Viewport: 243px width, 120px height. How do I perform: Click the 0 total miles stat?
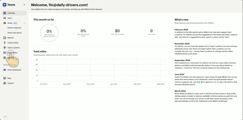(x=151, y=32)
